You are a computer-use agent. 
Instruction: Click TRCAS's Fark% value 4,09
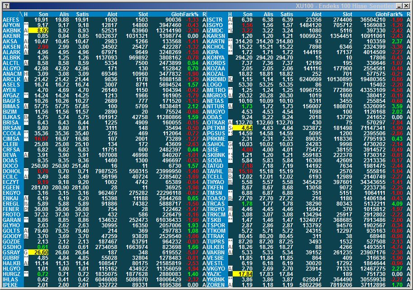coord(397,203)
